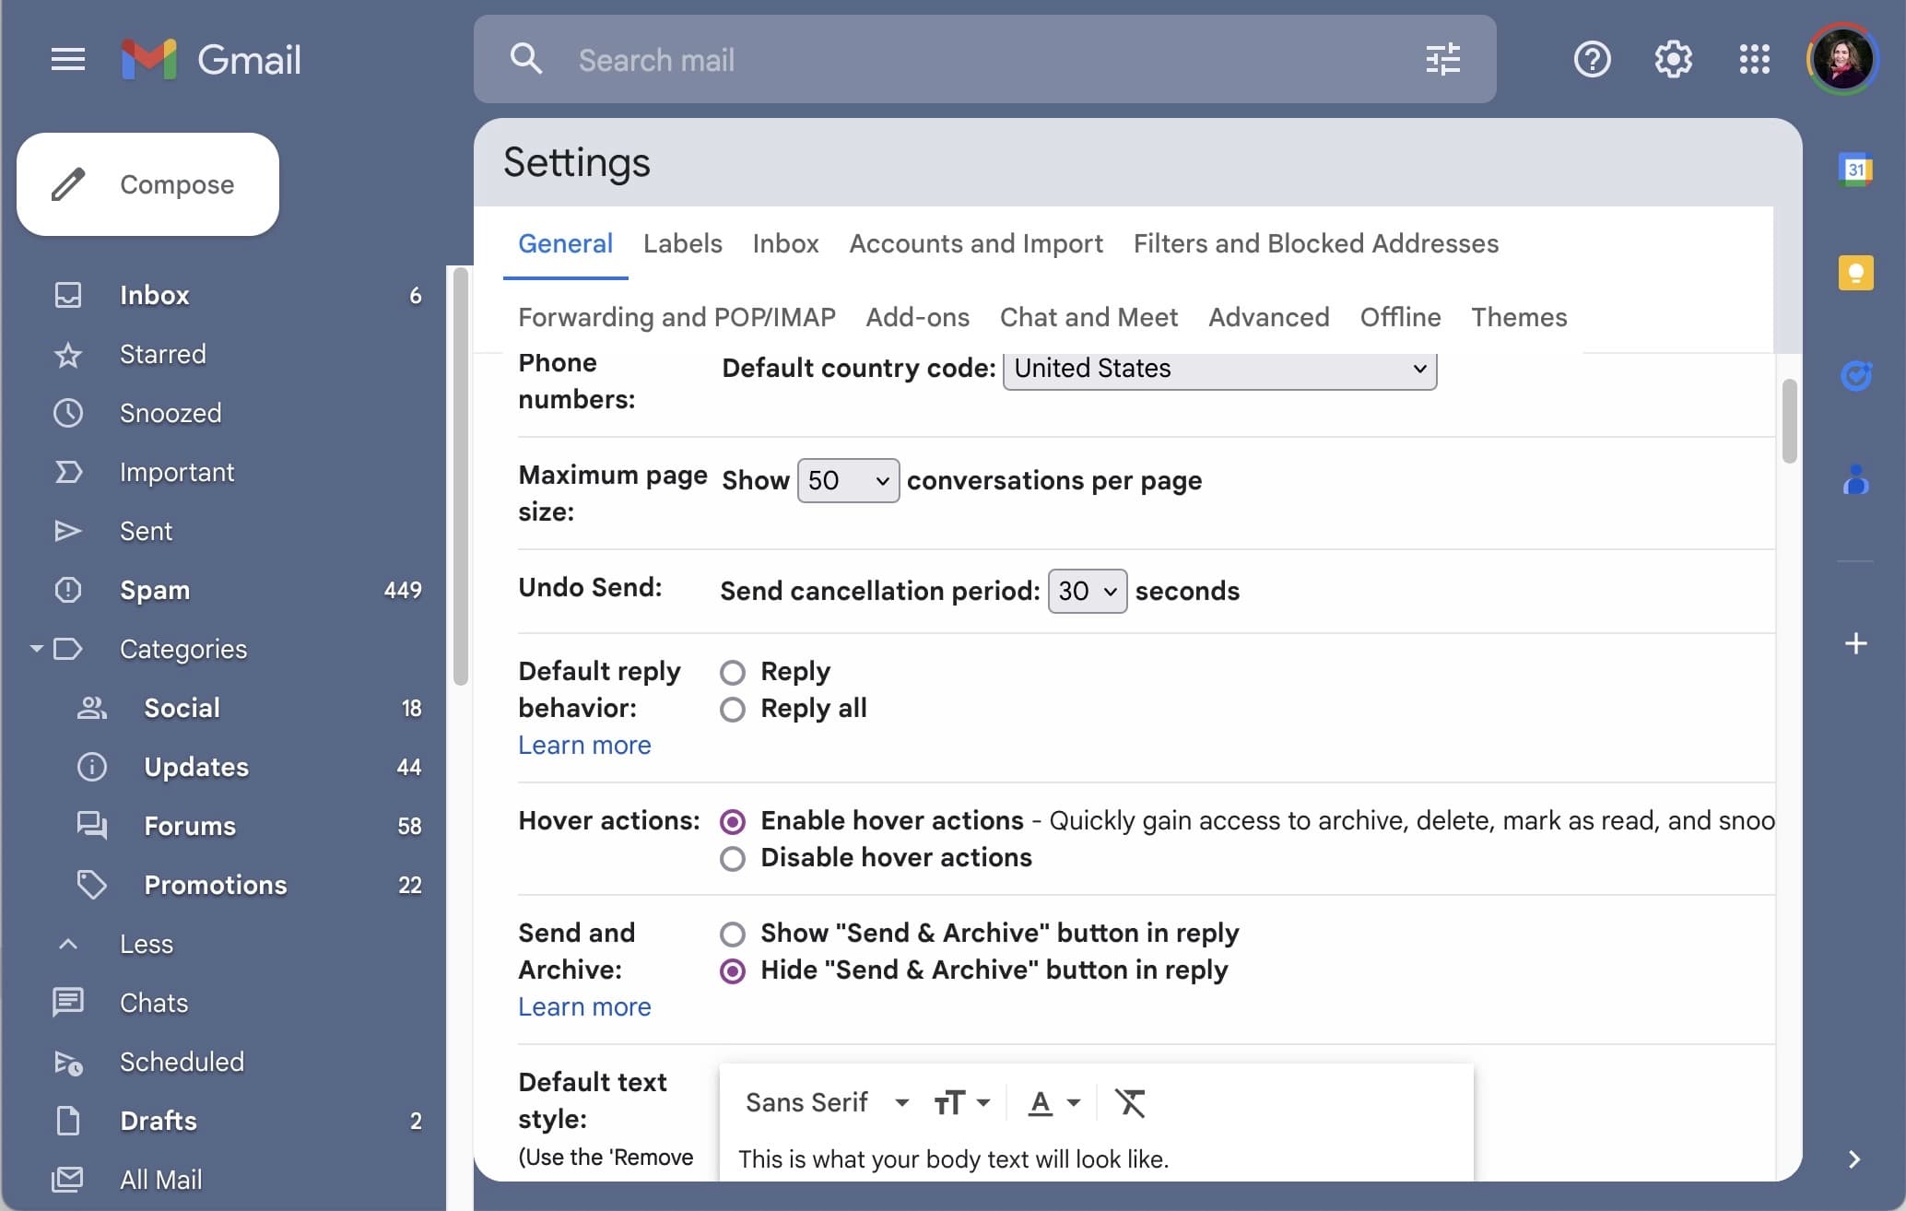The image size is (1906, 1211).
Task: Select Show "Send & Archive" button option
Action: tap(733, 934)
